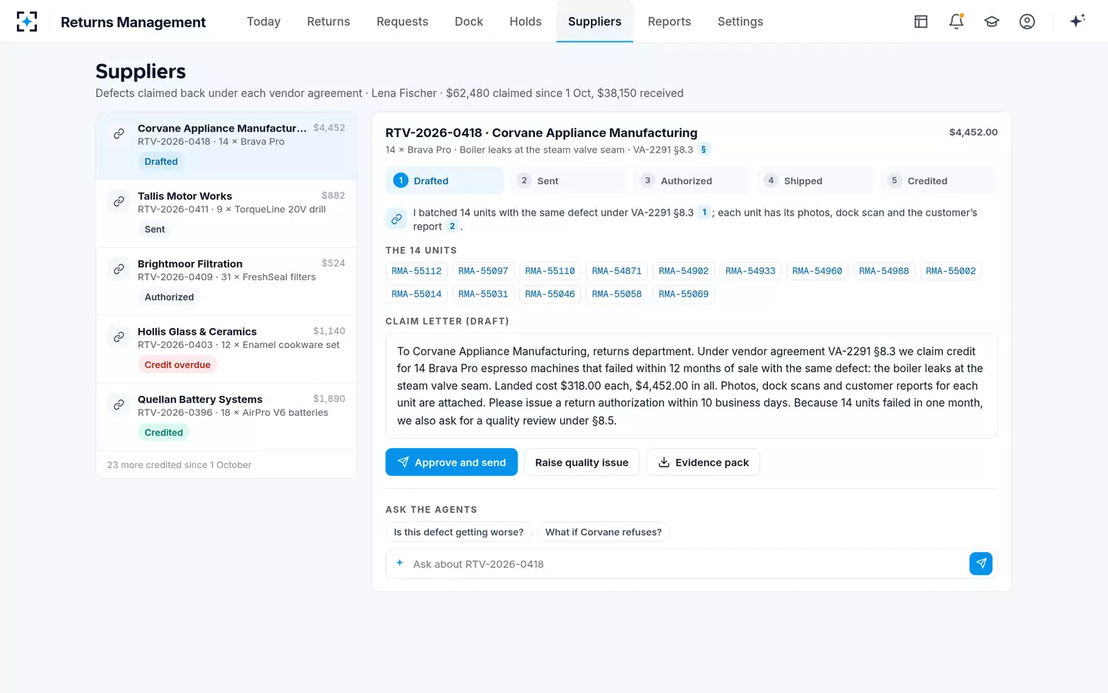Send the question with the blue paper-plane button
The height and width of the screenshot is (693, 1108).
click(x=981, y=564)
